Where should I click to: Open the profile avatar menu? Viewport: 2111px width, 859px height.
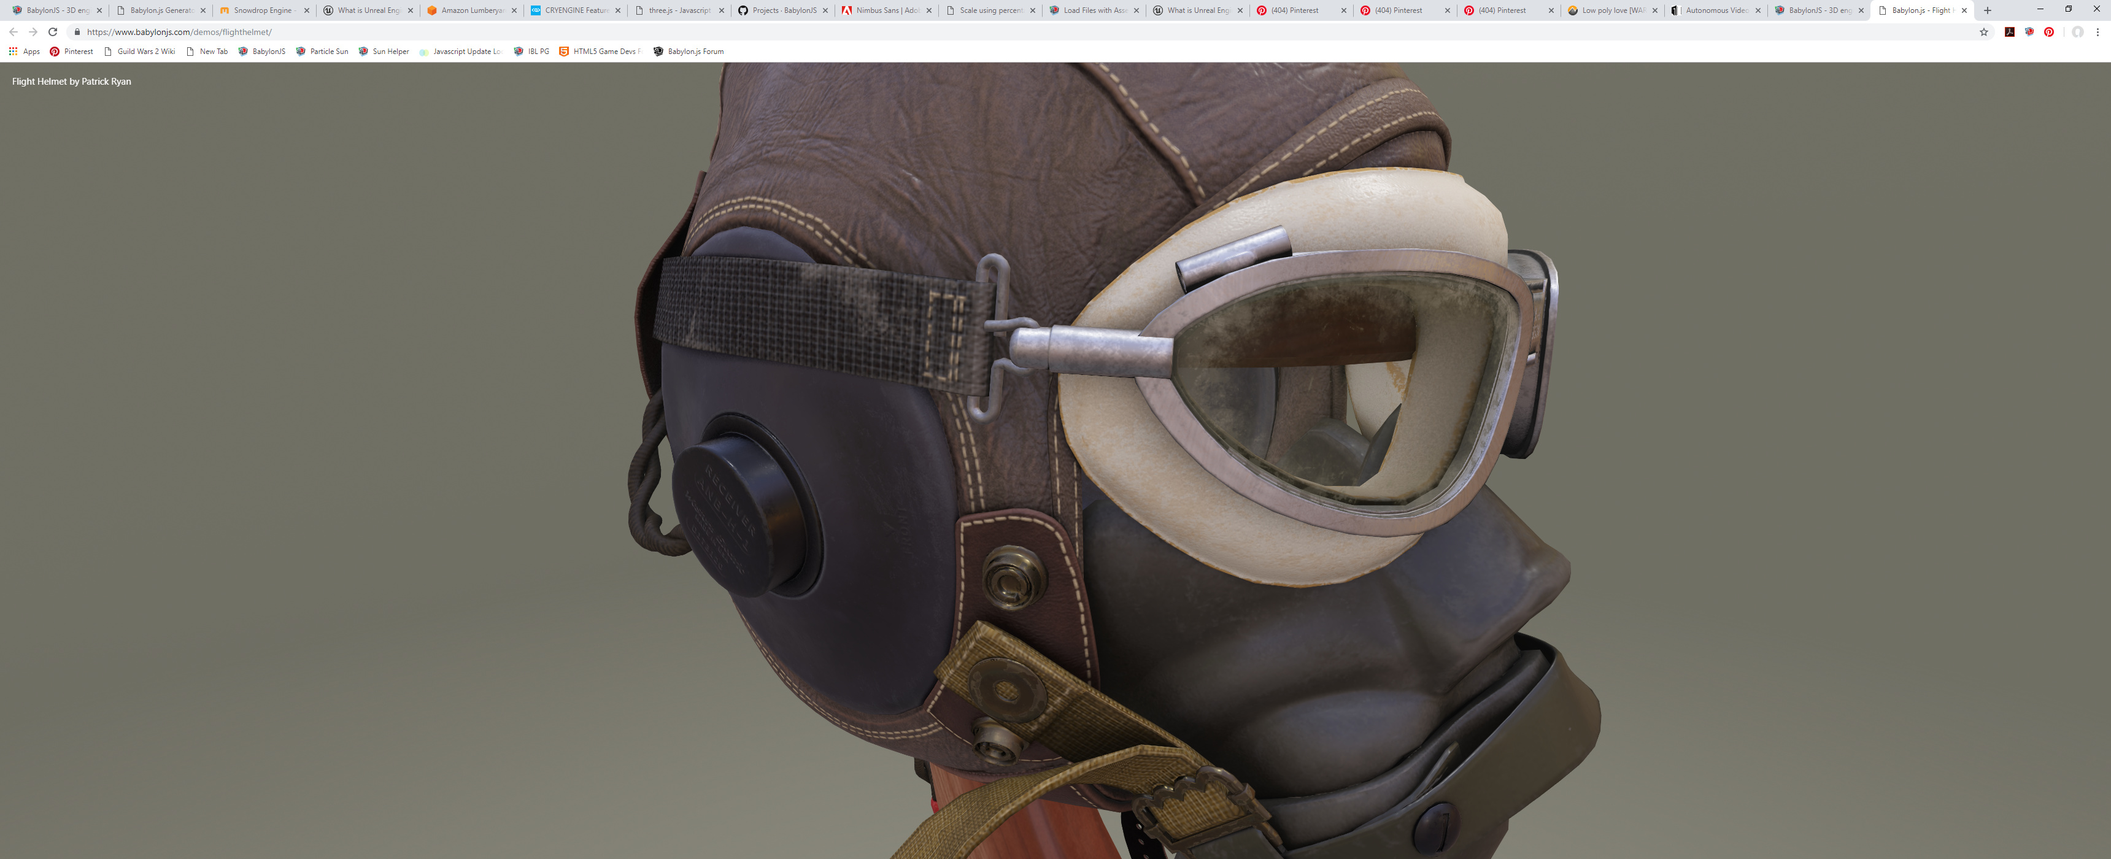(2077, 32)
